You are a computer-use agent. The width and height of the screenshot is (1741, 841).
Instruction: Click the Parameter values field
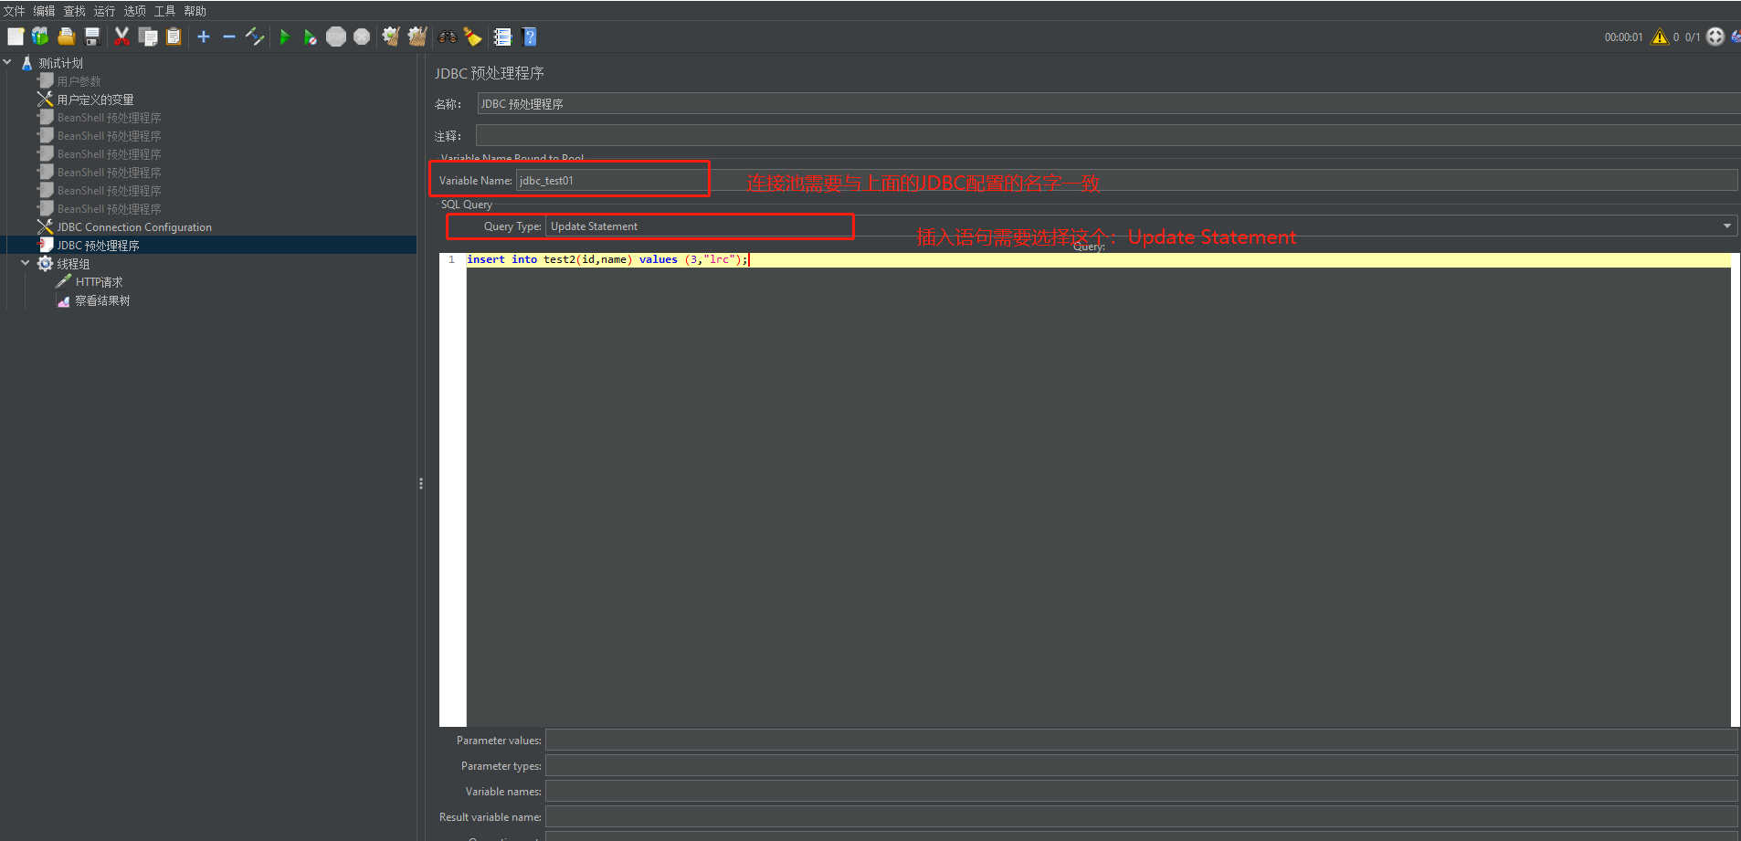pos(1141,741)
